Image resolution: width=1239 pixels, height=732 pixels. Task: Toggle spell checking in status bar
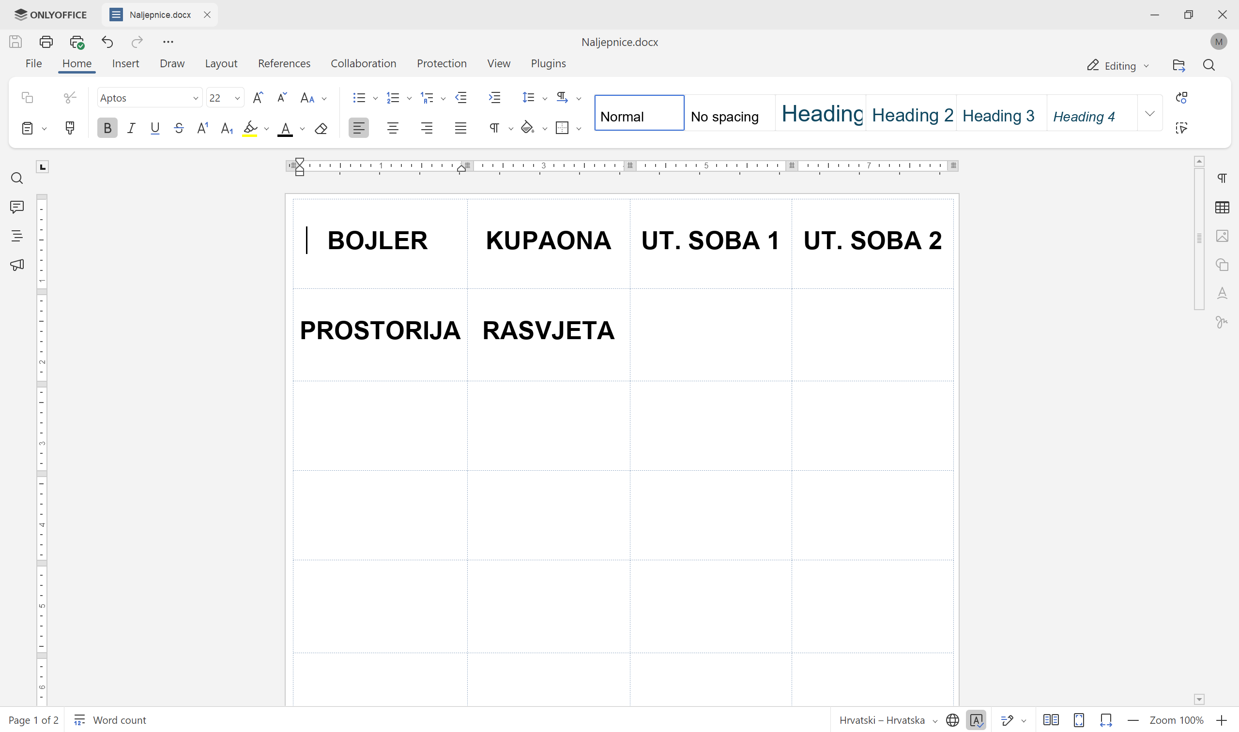[977, 720]
